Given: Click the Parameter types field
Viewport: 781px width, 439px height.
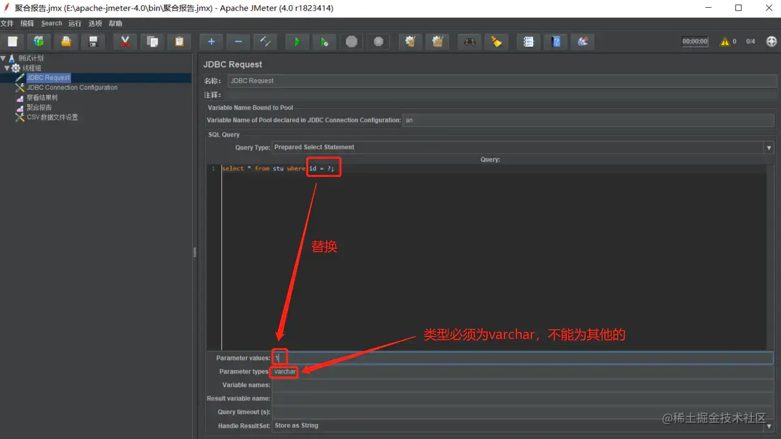Looking at the screenshot, I should coord(523,371).
